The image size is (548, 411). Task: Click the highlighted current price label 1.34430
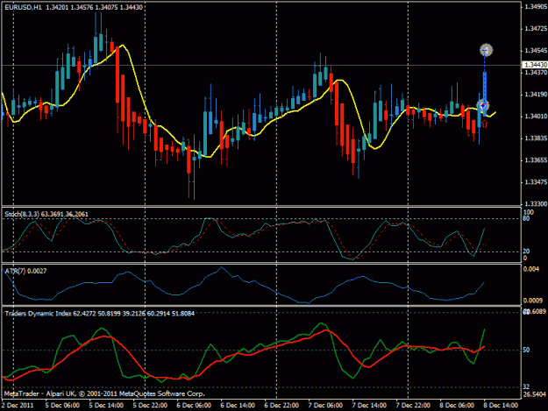tap(535, 65)
